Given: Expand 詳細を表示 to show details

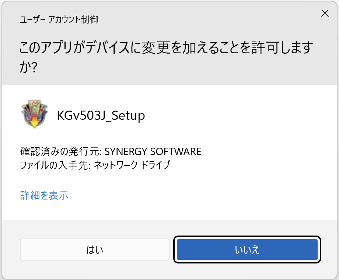Looking at the screenshot, I should pos(44,195).
